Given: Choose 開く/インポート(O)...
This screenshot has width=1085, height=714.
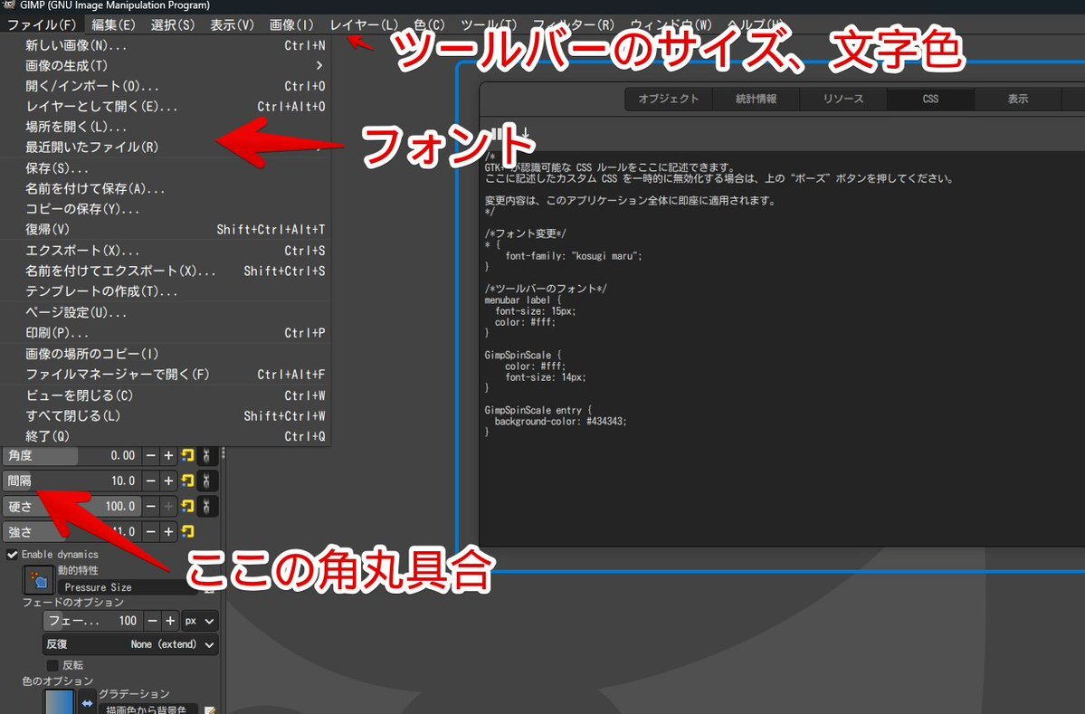Looking at the screenshot, I should pos(167,86).
